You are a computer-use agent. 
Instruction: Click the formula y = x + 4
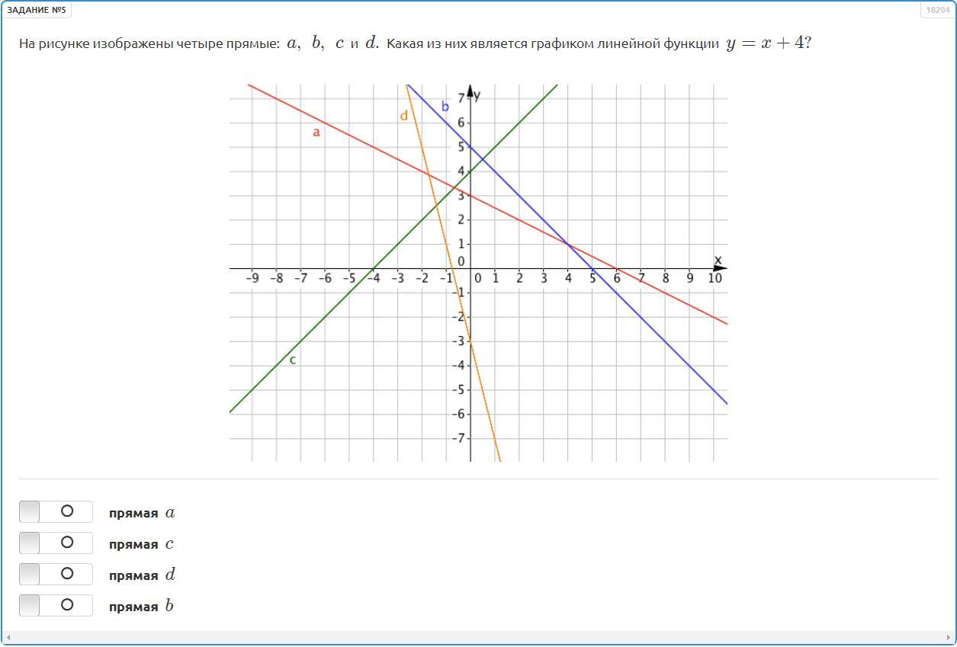click(764, 43)
